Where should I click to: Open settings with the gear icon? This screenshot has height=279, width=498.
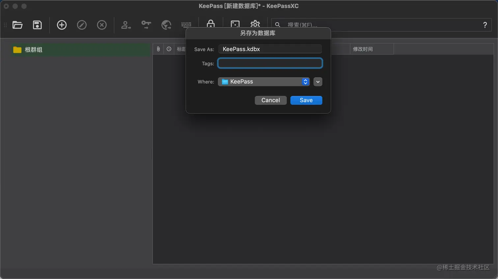point(255,24)
